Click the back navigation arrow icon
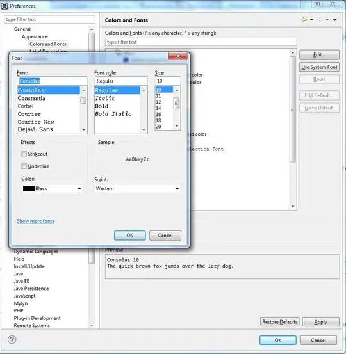 click(304, 20)
